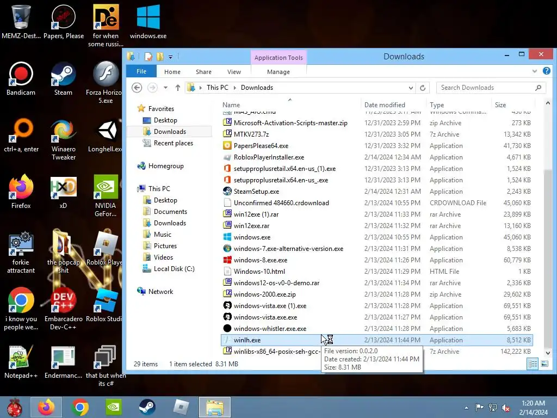Select the RobloxPlayerInstaller.exe file
Viewport: 557px width, 418px height.
[x=376, y=157]
